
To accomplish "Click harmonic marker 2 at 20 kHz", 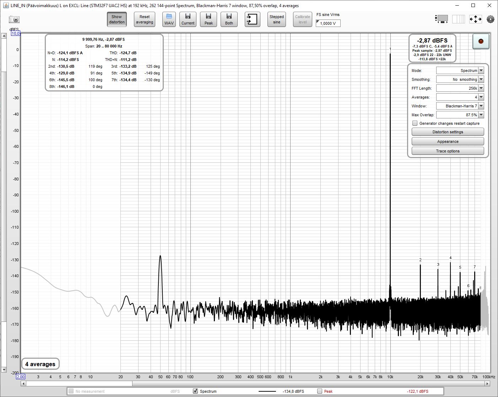I will [x=420, y=260].
